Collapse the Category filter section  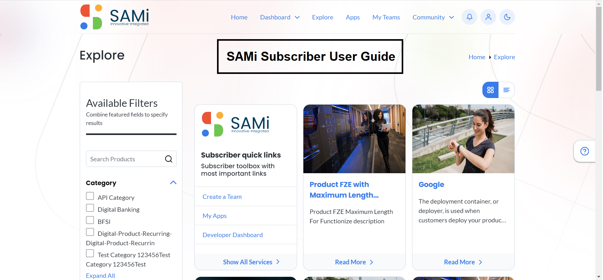point(173,183)
